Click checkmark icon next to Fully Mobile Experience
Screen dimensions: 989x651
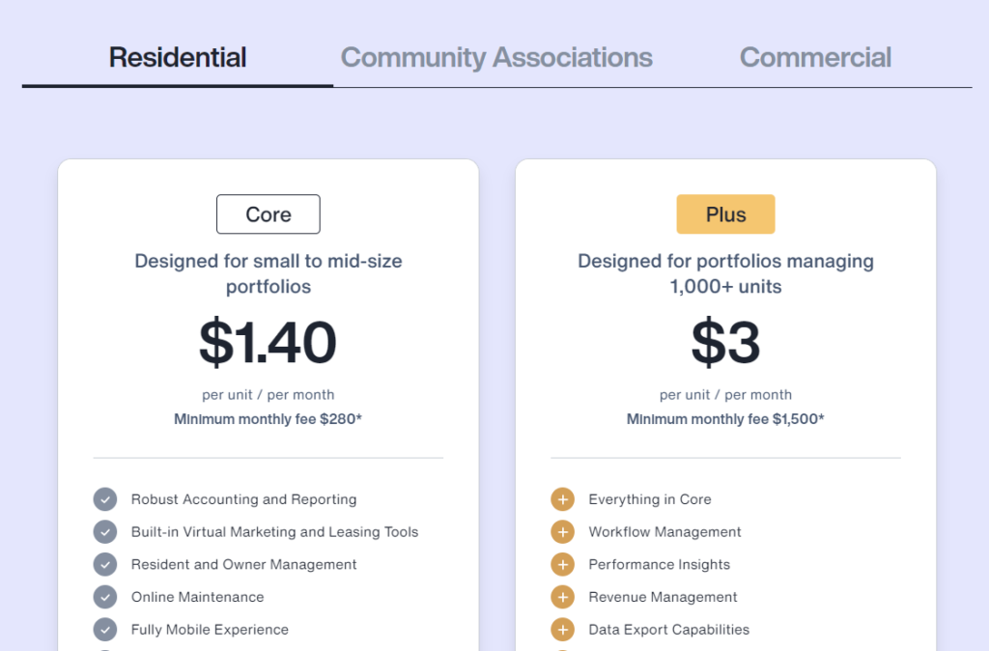click(x=105, y=630)
